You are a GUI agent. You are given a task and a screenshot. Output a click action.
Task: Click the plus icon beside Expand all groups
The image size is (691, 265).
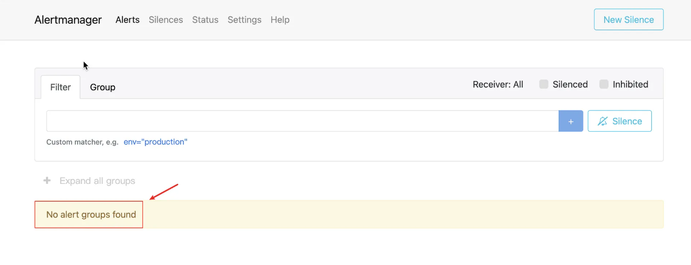[47, 181]
